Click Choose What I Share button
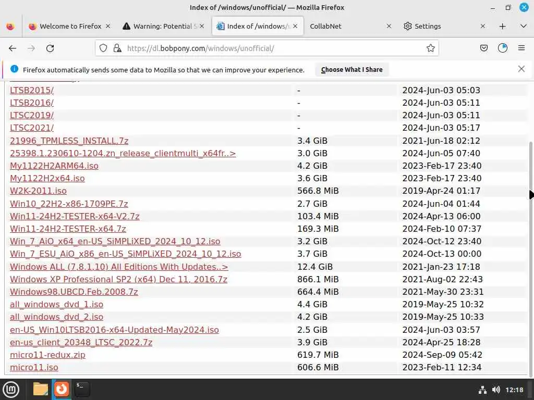The height and width of the screenshot is (400, 534). tap(352, 70)
